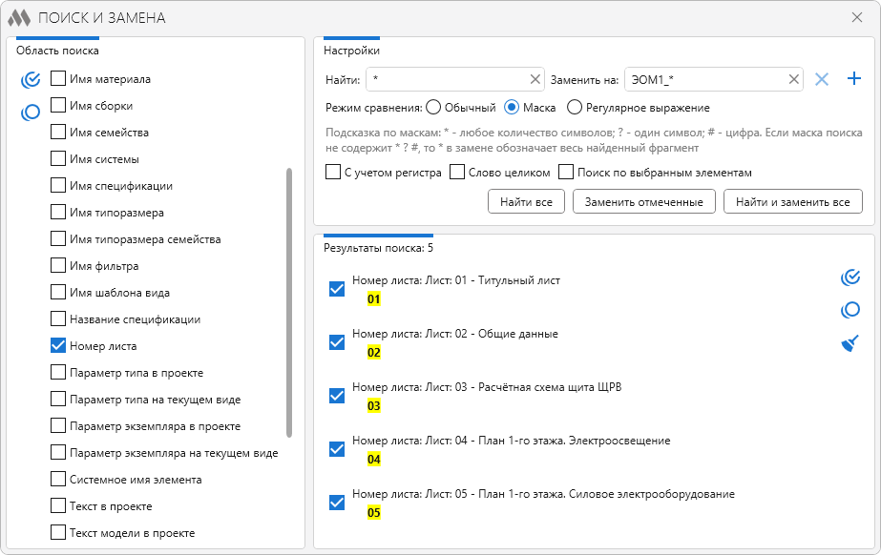This screenshot has height=555, width=881.
Task: Click uncheck-all icon in search scope panel
Action: [31, 112]
